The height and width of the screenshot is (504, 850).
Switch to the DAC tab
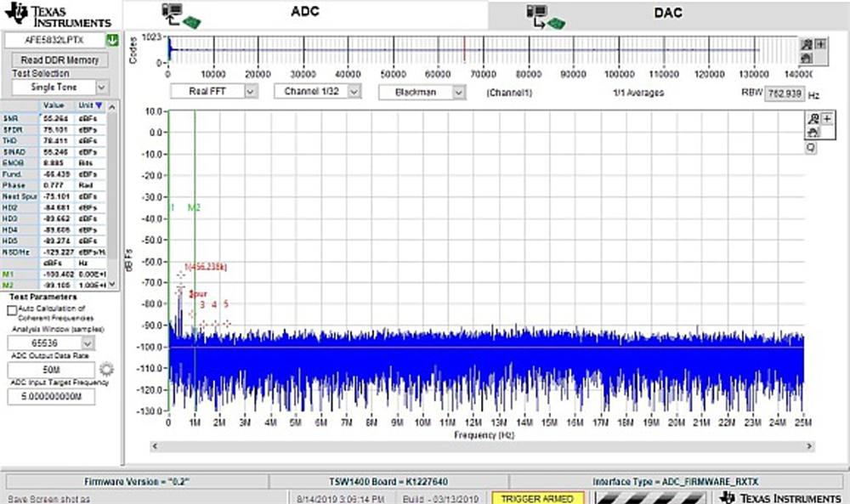point(667,14)
